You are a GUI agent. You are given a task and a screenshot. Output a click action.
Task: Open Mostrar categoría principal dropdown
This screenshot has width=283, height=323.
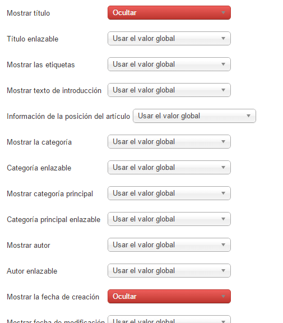[169, 193]
